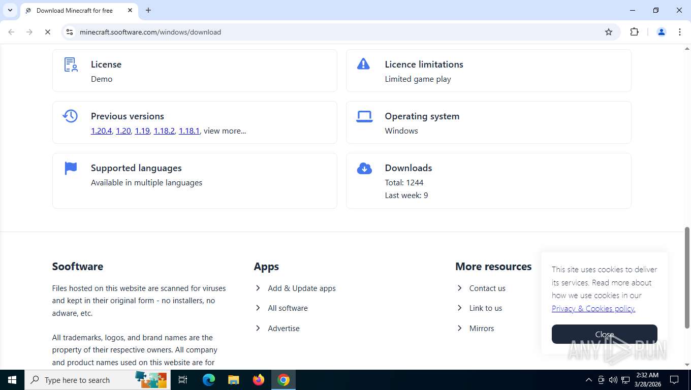Click the Operating system laptop icon
Viewport: 691px width, 390px height.
tap(364, 116)
